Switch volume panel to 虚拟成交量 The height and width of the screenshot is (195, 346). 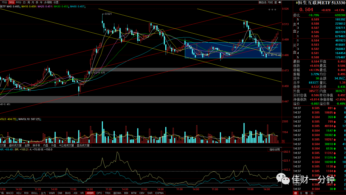coord(15,145)
